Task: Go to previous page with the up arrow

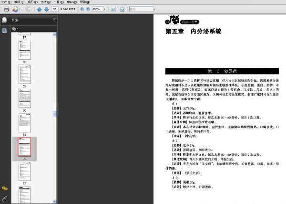Action: click(39, 9)
